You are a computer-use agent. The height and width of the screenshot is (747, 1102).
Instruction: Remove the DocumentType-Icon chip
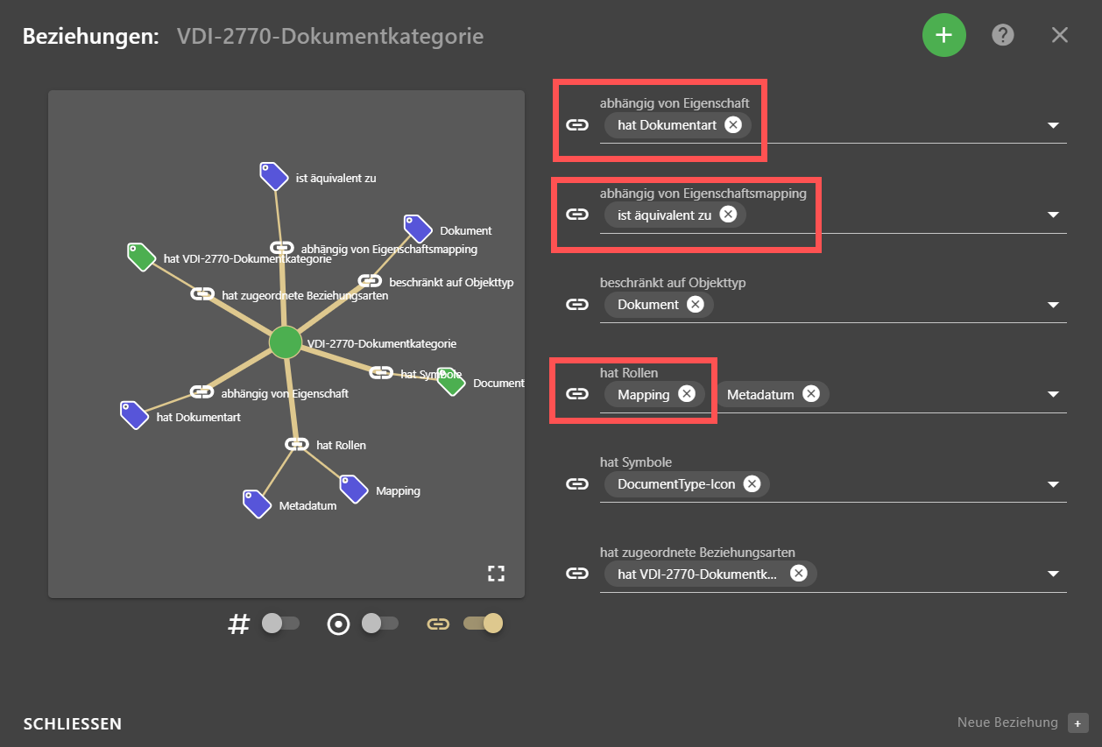(752, 483)
